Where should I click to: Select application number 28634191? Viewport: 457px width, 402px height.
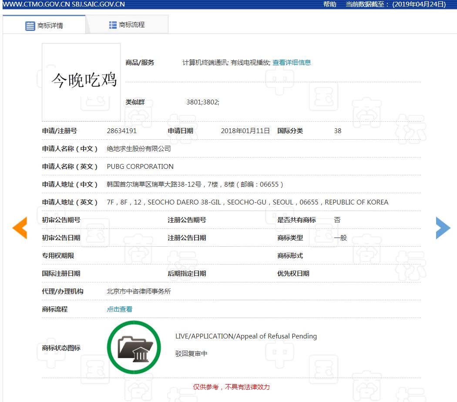[x=122, y=131]
